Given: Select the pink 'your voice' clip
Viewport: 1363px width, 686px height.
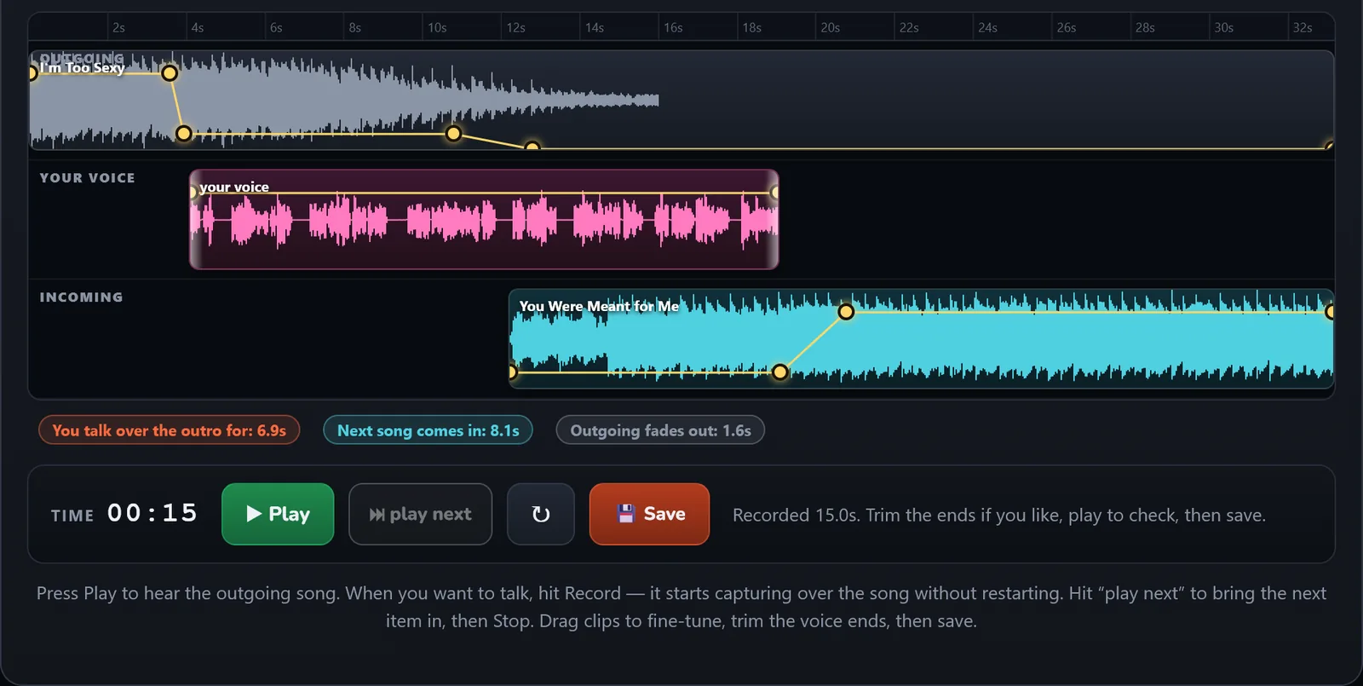Looking at the screenshot, I should pos(483,220).
